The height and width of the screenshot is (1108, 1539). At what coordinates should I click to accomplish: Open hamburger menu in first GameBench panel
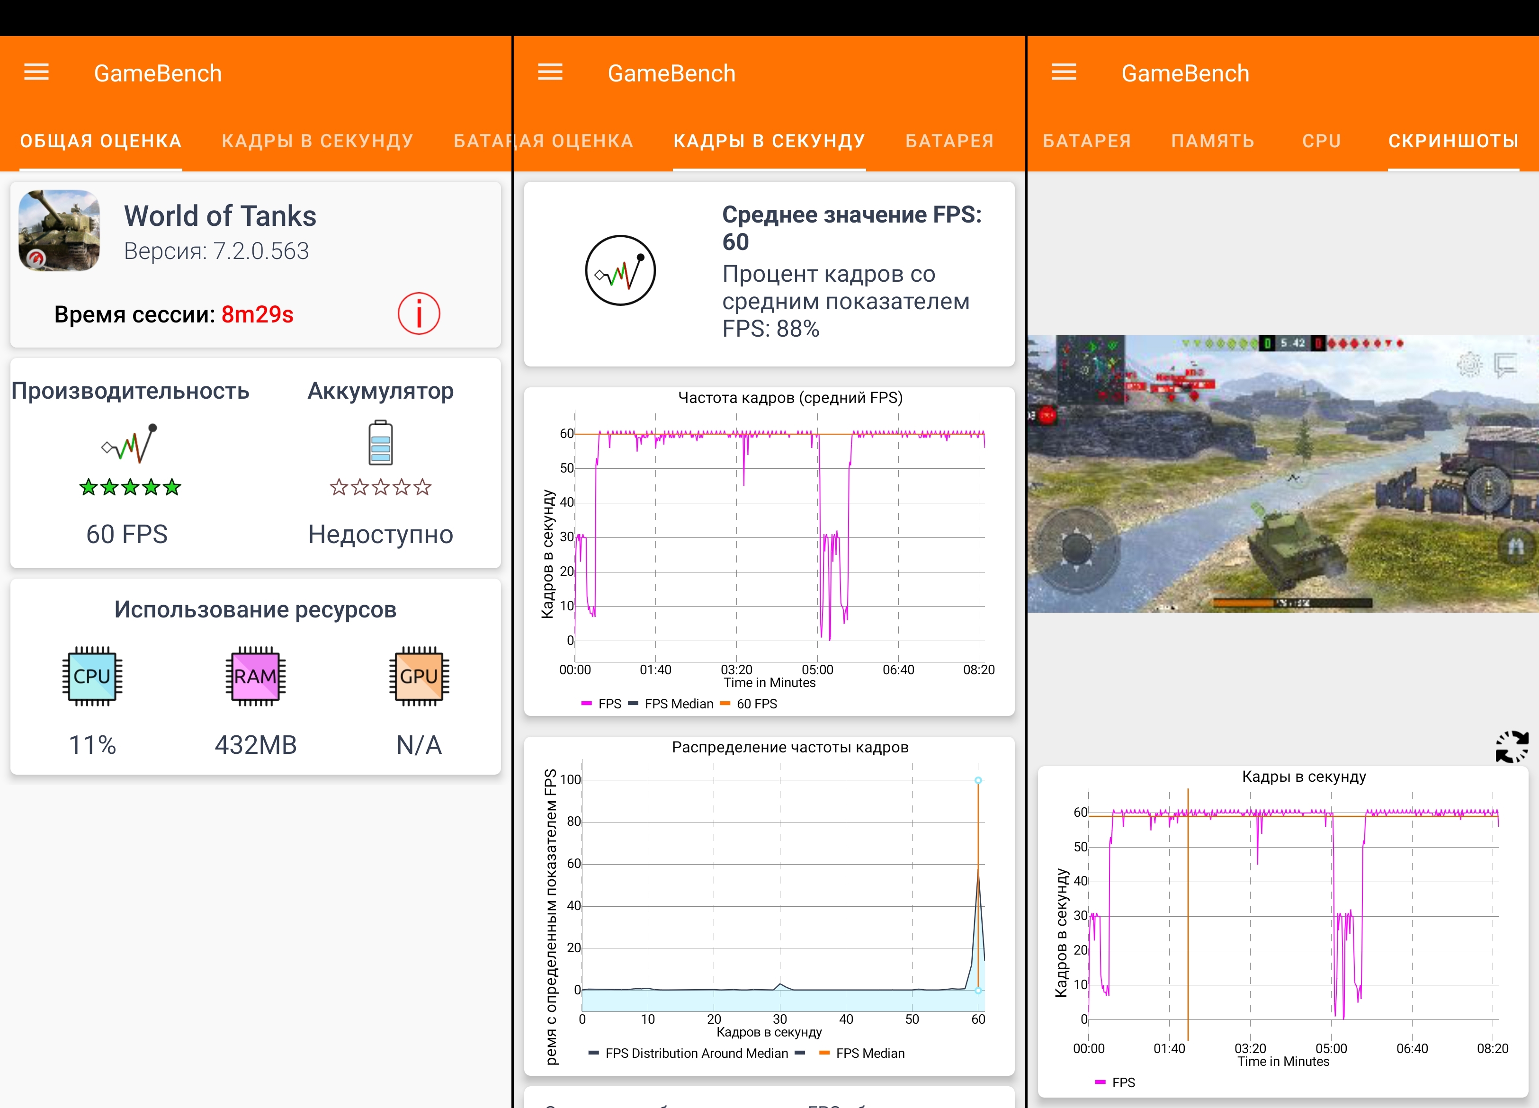(x=36, y=72)
